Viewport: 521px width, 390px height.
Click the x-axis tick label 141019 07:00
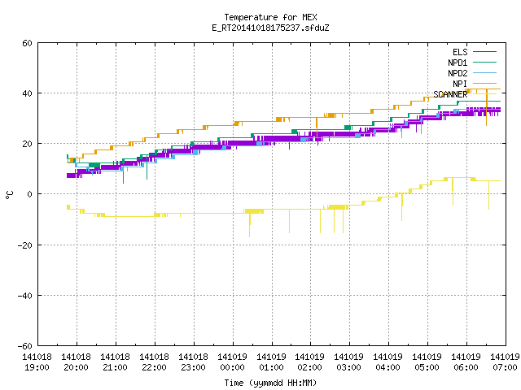(x=505, y=362)
